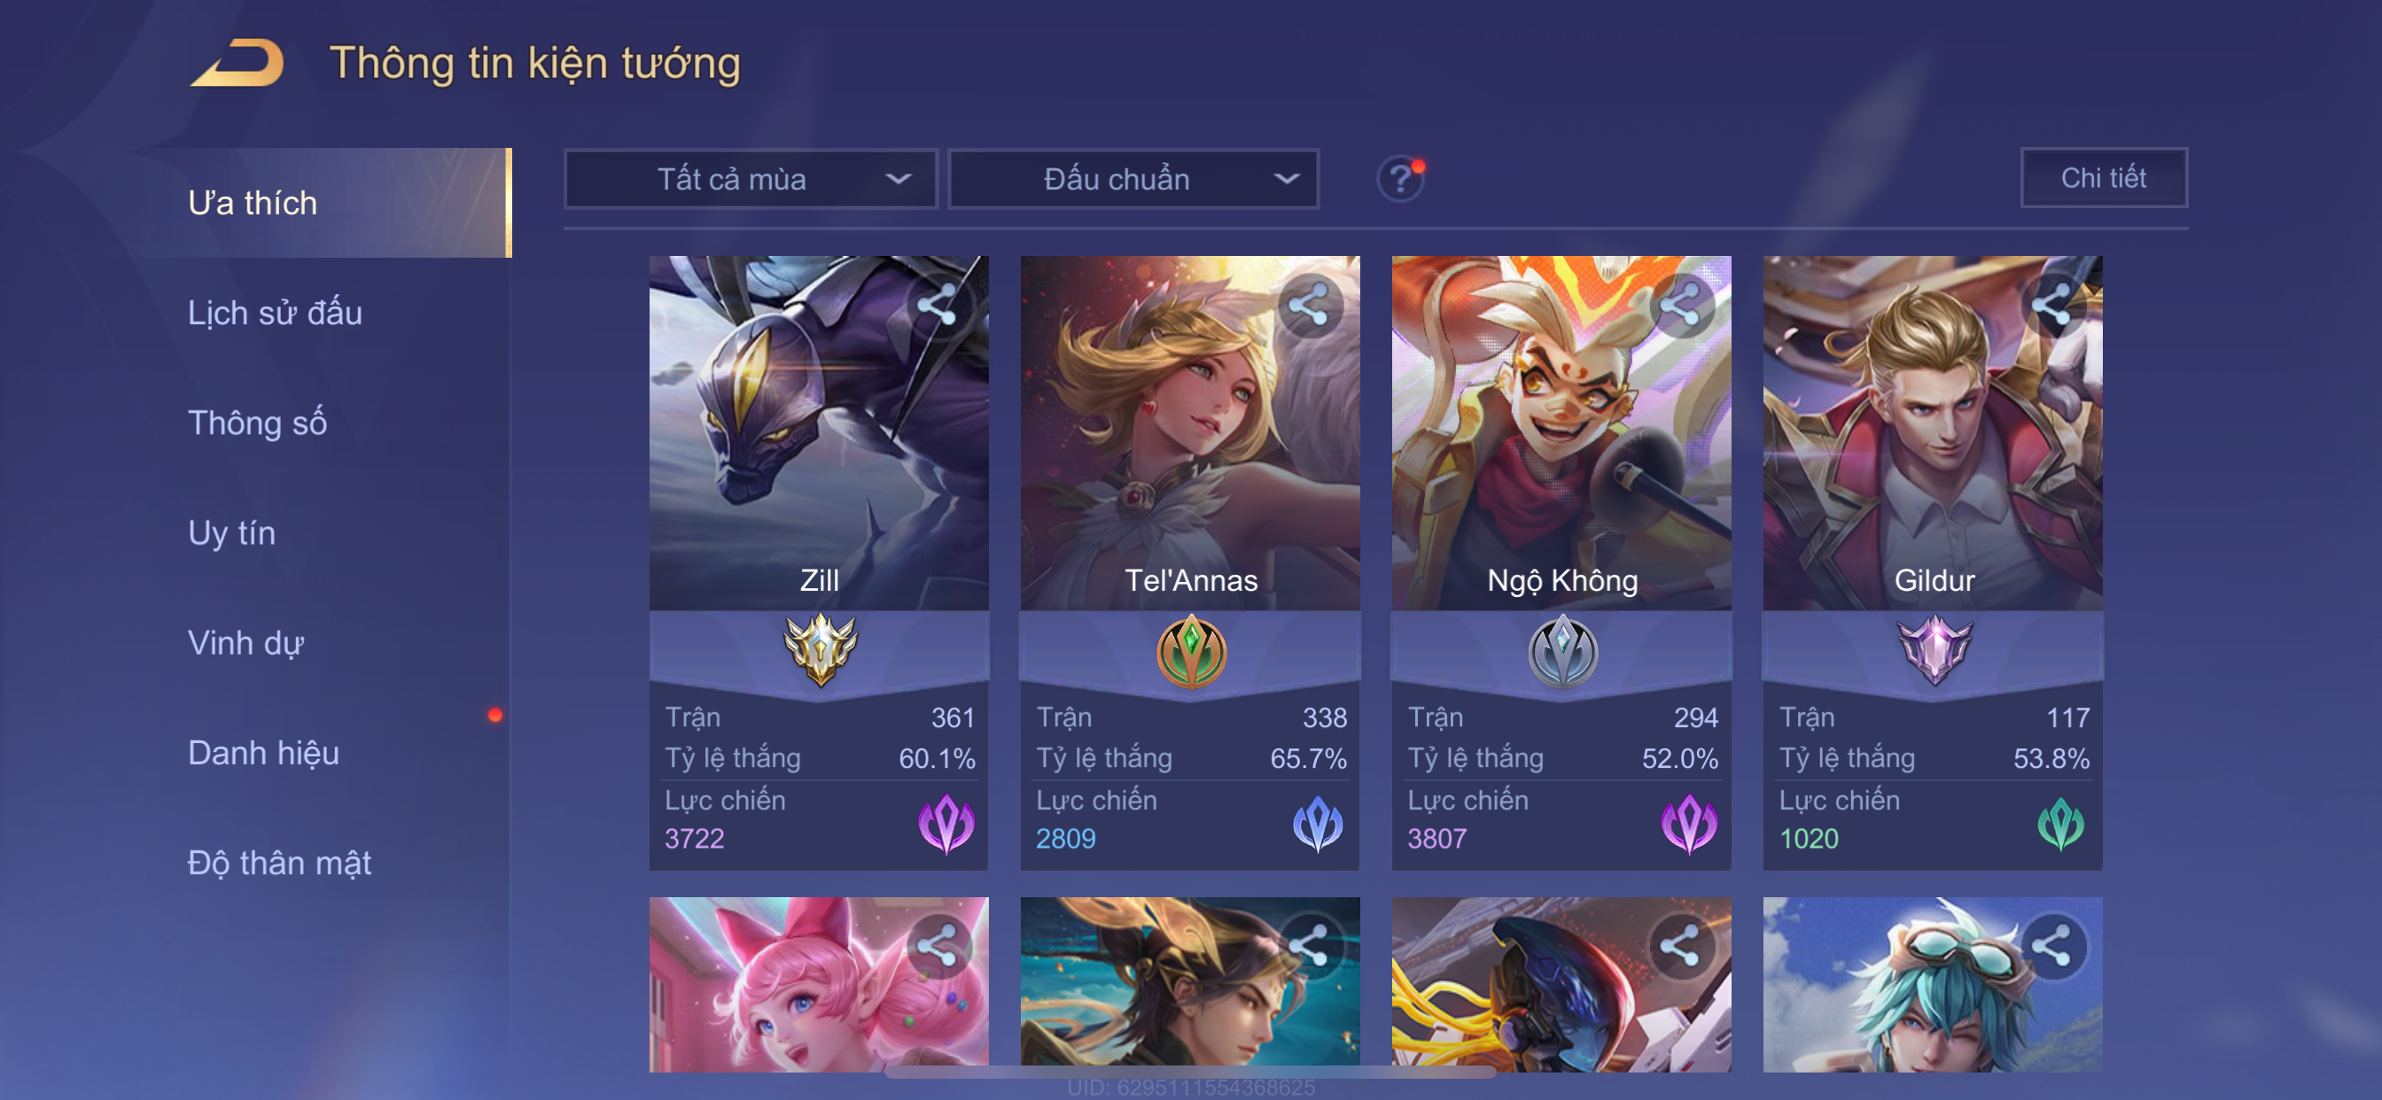Switch to Lịch sử đấu tab
The height and width of the screenshot is (1100, 2382).
point(275,313)
